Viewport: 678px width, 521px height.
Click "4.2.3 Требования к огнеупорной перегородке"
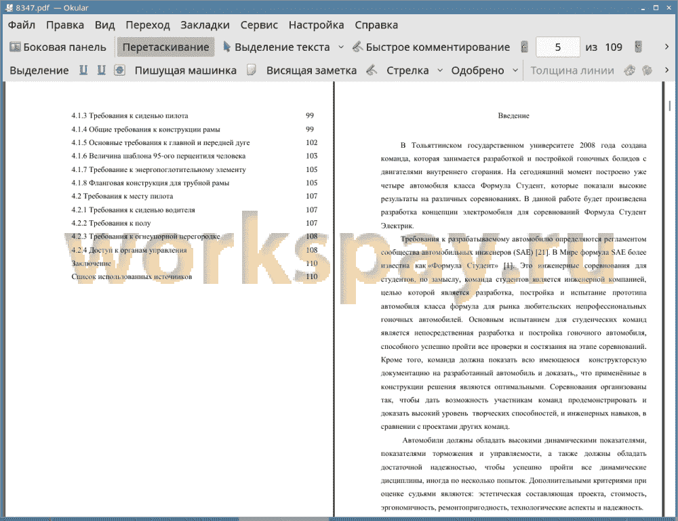[x=146, y=236]
